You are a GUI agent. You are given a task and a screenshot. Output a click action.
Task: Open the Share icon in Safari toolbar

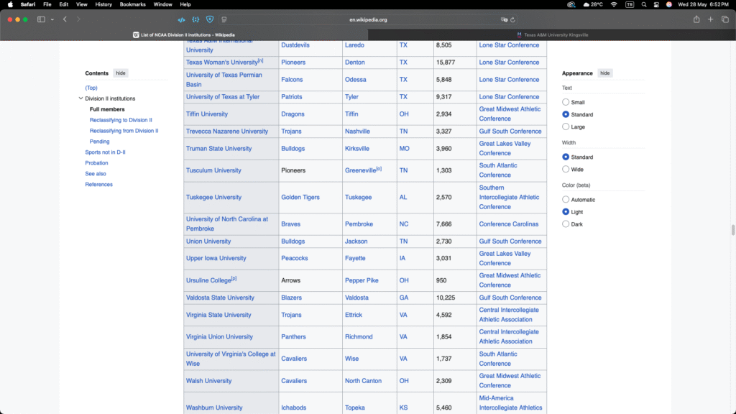point(696,19)
